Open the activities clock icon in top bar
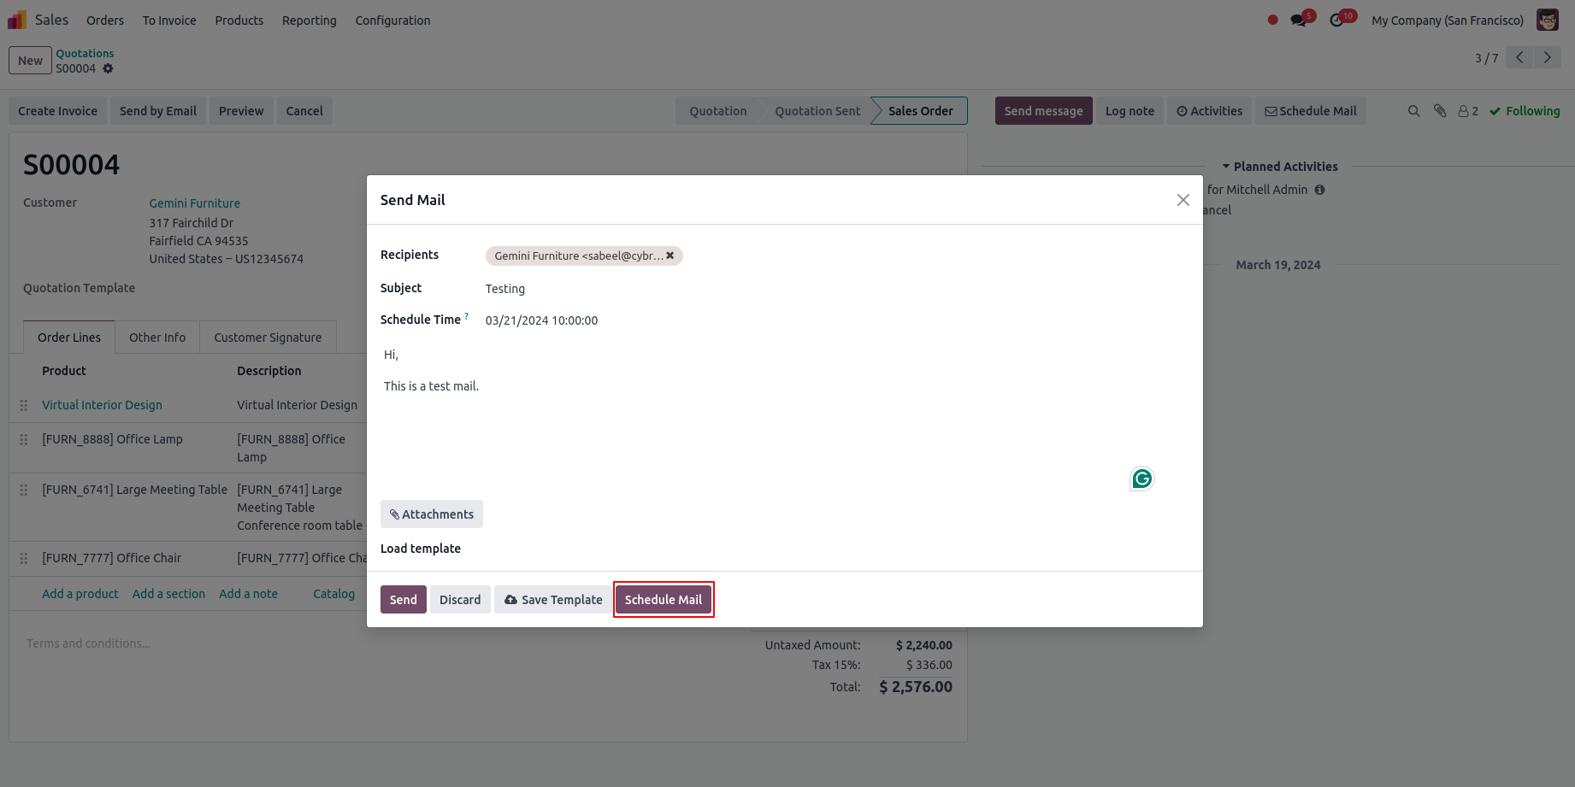1575x787 pixels. point(1337,20)
